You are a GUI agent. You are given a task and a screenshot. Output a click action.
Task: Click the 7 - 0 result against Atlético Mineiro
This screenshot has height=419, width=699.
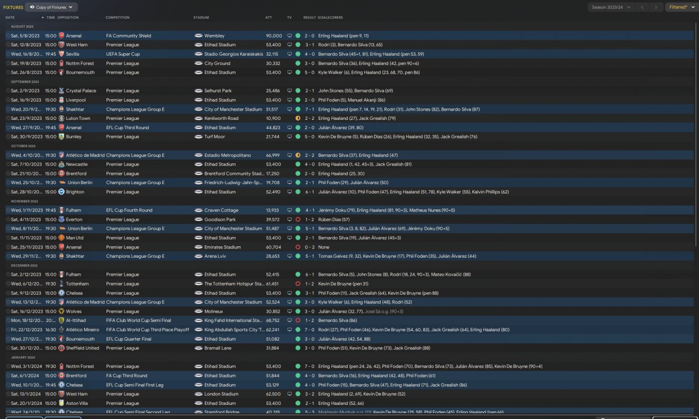click(x=310, y=330)
